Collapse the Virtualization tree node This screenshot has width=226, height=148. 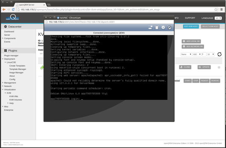click(x=3, y=89)
